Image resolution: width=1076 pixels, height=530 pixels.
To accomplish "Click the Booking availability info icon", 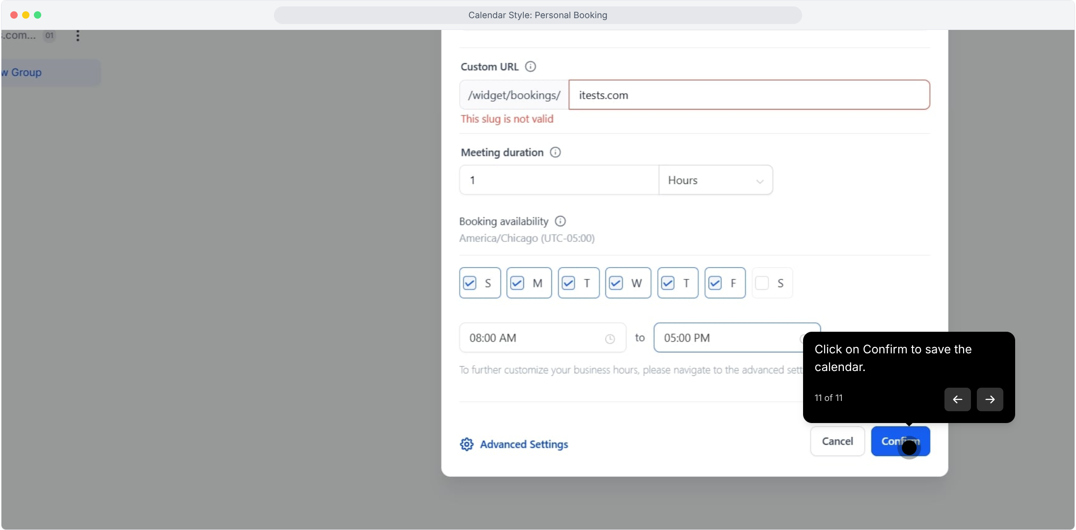I will pos(560,221).
